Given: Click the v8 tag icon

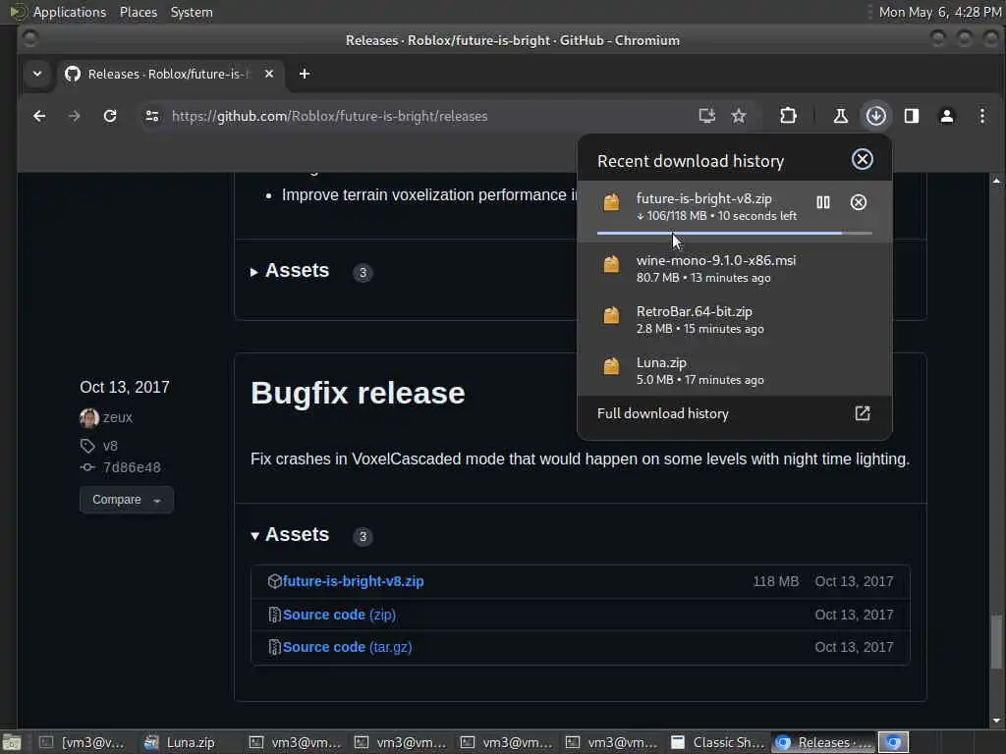Looking at the screenshot, I should 87,446.
